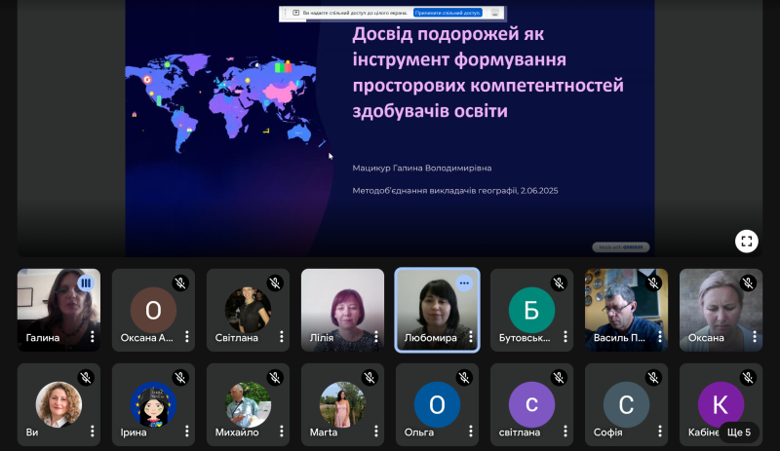The height and width of the screenshot is (451, 780).
Task: Open the three-dot options on Лілія's tile
Action: (375, 337)
